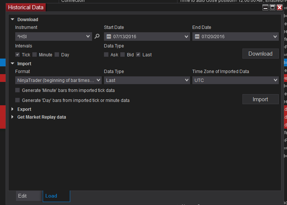Collapse the Import section
This screenshot has width=287, height=205.
point(13,64)
